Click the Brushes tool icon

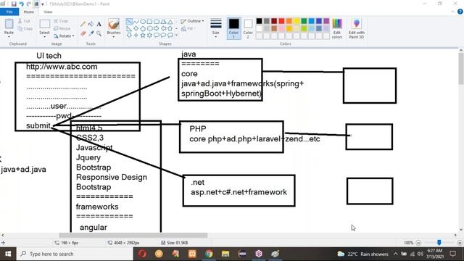click(114, 24)
